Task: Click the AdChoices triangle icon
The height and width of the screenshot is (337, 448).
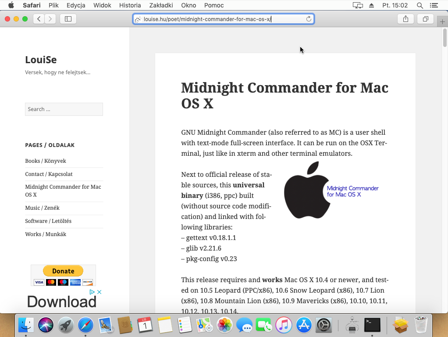Action: [92, 292]
